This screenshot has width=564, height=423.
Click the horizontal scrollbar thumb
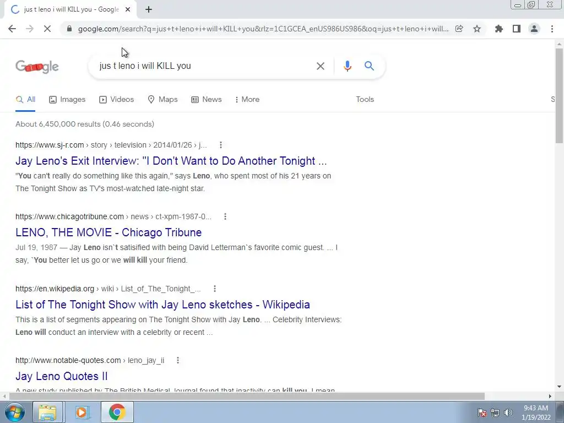[x=247, y=396]
